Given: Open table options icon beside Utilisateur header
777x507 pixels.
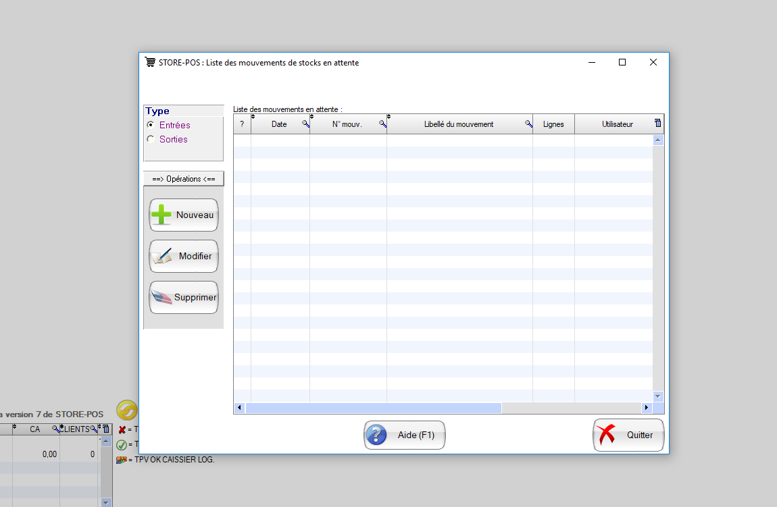Looking at the screenshot, I should coord(657,124).
